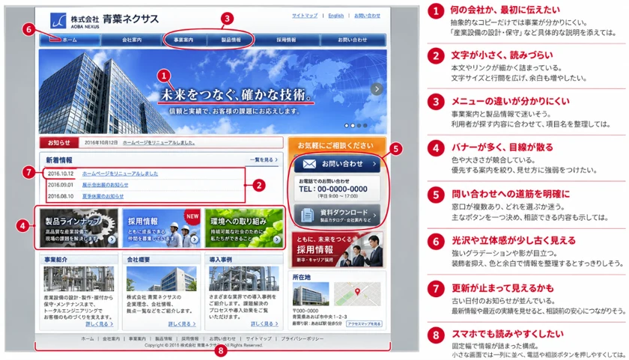This screenshot has height=360, width=629.
Task: Open 展示会出展のお知らせ news link
Action: pos(105,185)
